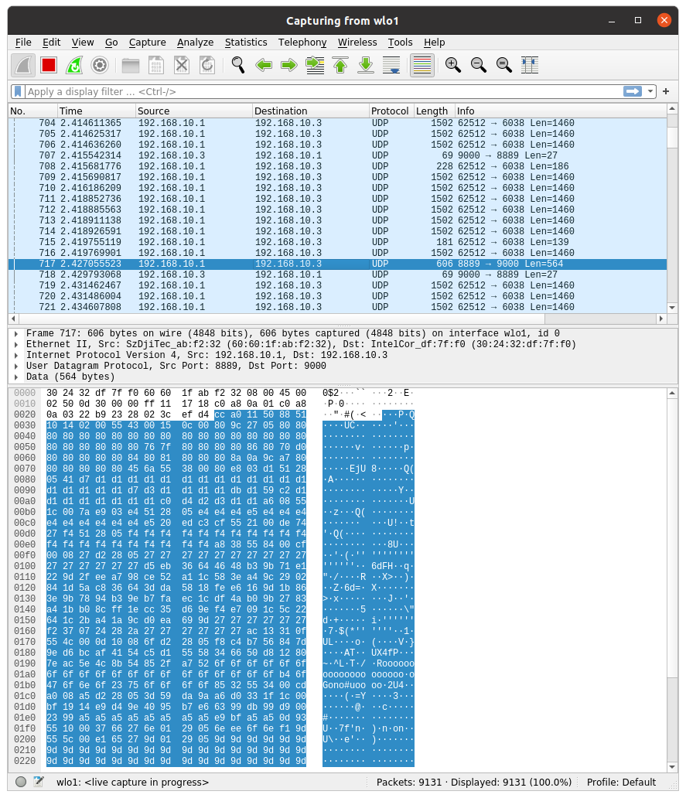686x798 pixels.
Task: Open capture options gear icon
Action: [99, 65]
